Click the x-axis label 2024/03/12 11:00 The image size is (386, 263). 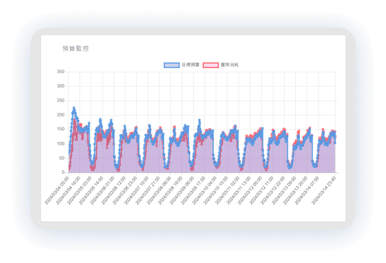pos(261,190)
